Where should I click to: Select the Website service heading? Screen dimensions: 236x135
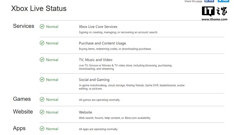pos(86,112)
